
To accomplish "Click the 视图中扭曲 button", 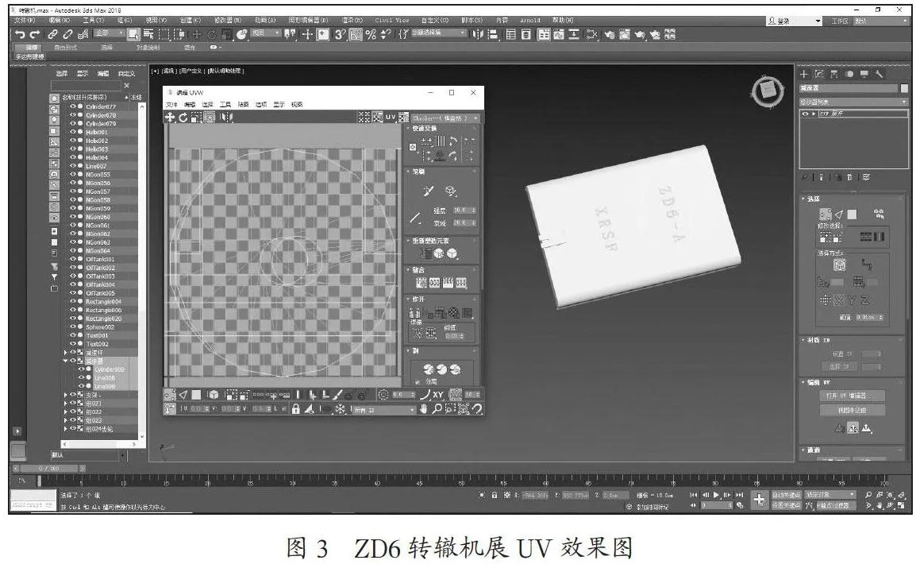I will (853, 410).
